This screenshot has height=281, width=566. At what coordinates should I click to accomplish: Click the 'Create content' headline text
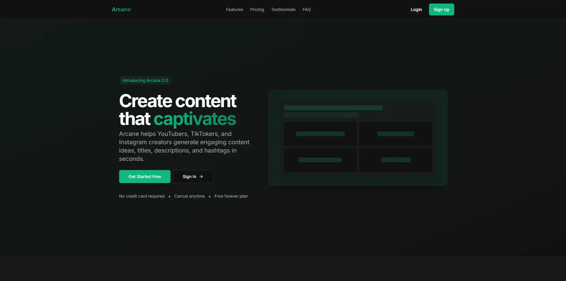[178, 101]
